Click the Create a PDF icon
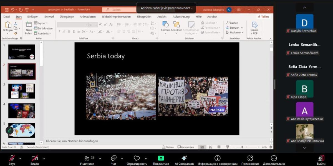The width and height of the screenshot is (333, 166). click(x=254, y=25)
